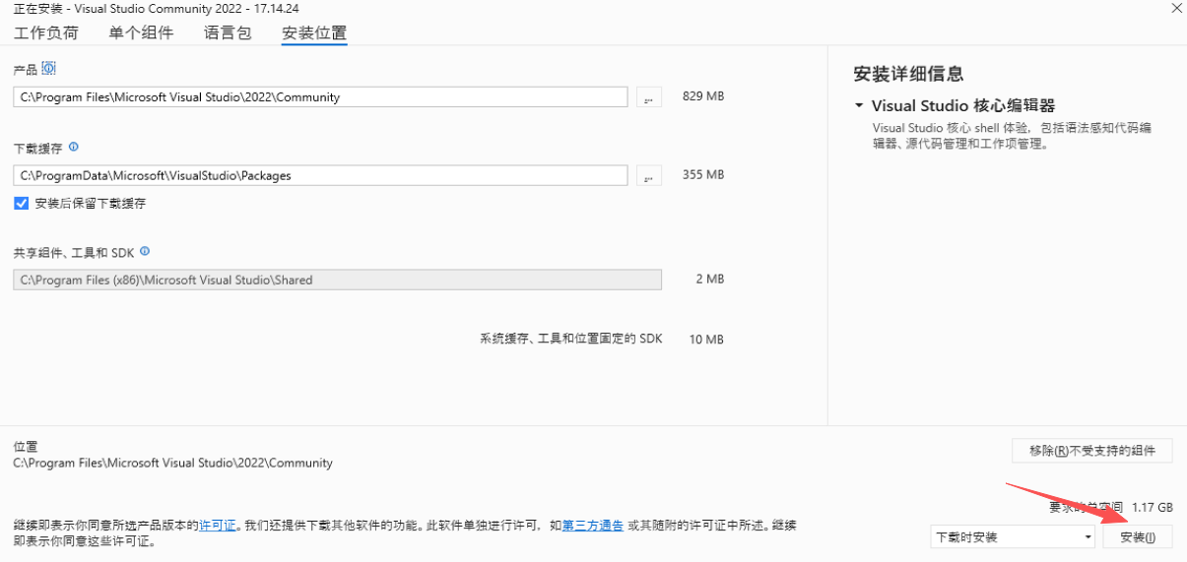
Task: Click the product path input field
Action: point(320,97)
